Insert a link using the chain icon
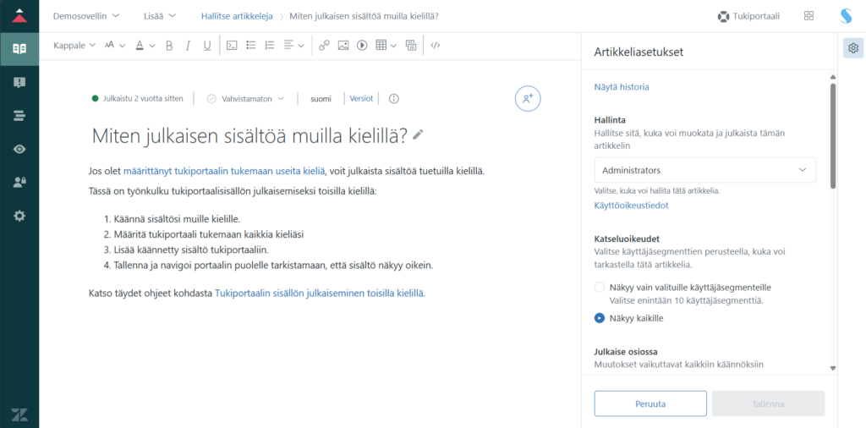This screenshot has height=428, width=866. coord(324,46)
